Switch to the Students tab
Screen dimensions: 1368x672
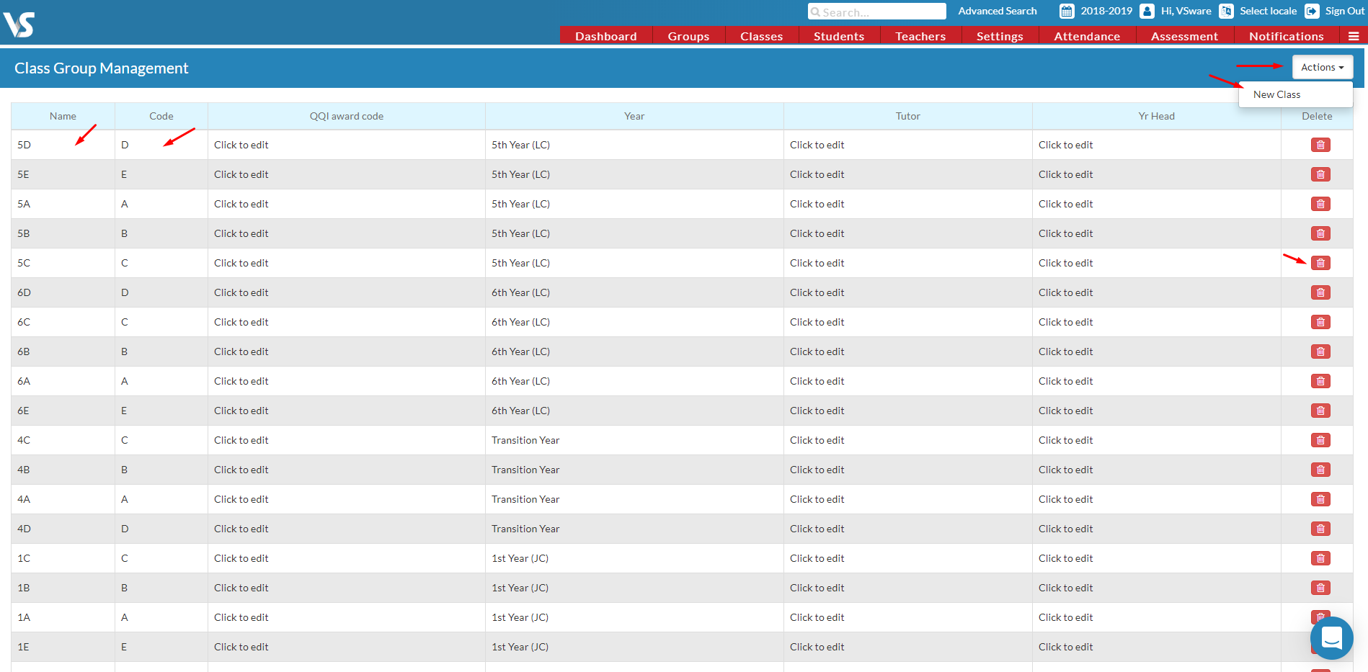click(839, 36)
